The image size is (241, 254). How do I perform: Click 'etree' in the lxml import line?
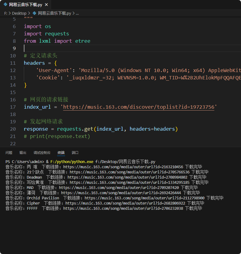point(83,41)
